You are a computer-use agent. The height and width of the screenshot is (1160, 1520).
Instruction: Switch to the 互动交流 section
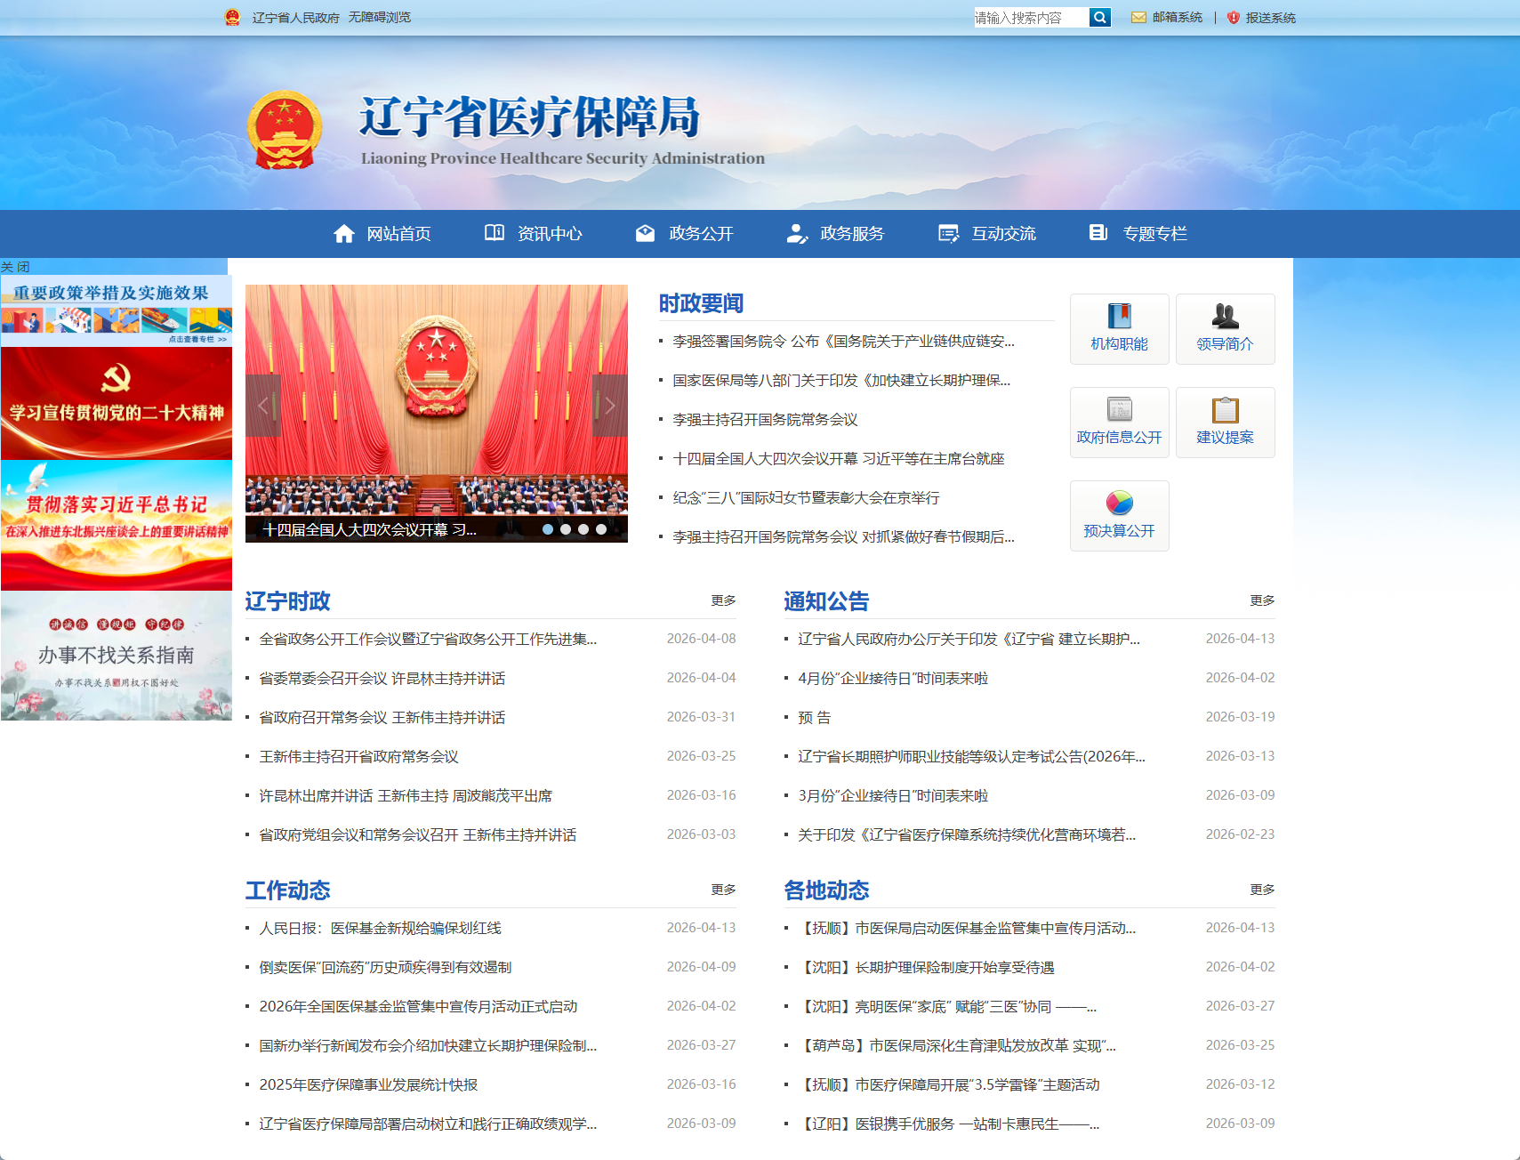pyautogui.click(x=1003, y=233)
